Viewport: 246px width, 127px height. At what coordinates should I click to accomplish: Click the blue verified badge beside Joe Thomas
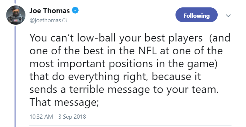(x=75, y=11)
